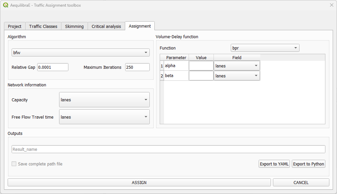337x194 pixels.
Task: Click the Relative Gap input field
Action: (x=52, y=67)
